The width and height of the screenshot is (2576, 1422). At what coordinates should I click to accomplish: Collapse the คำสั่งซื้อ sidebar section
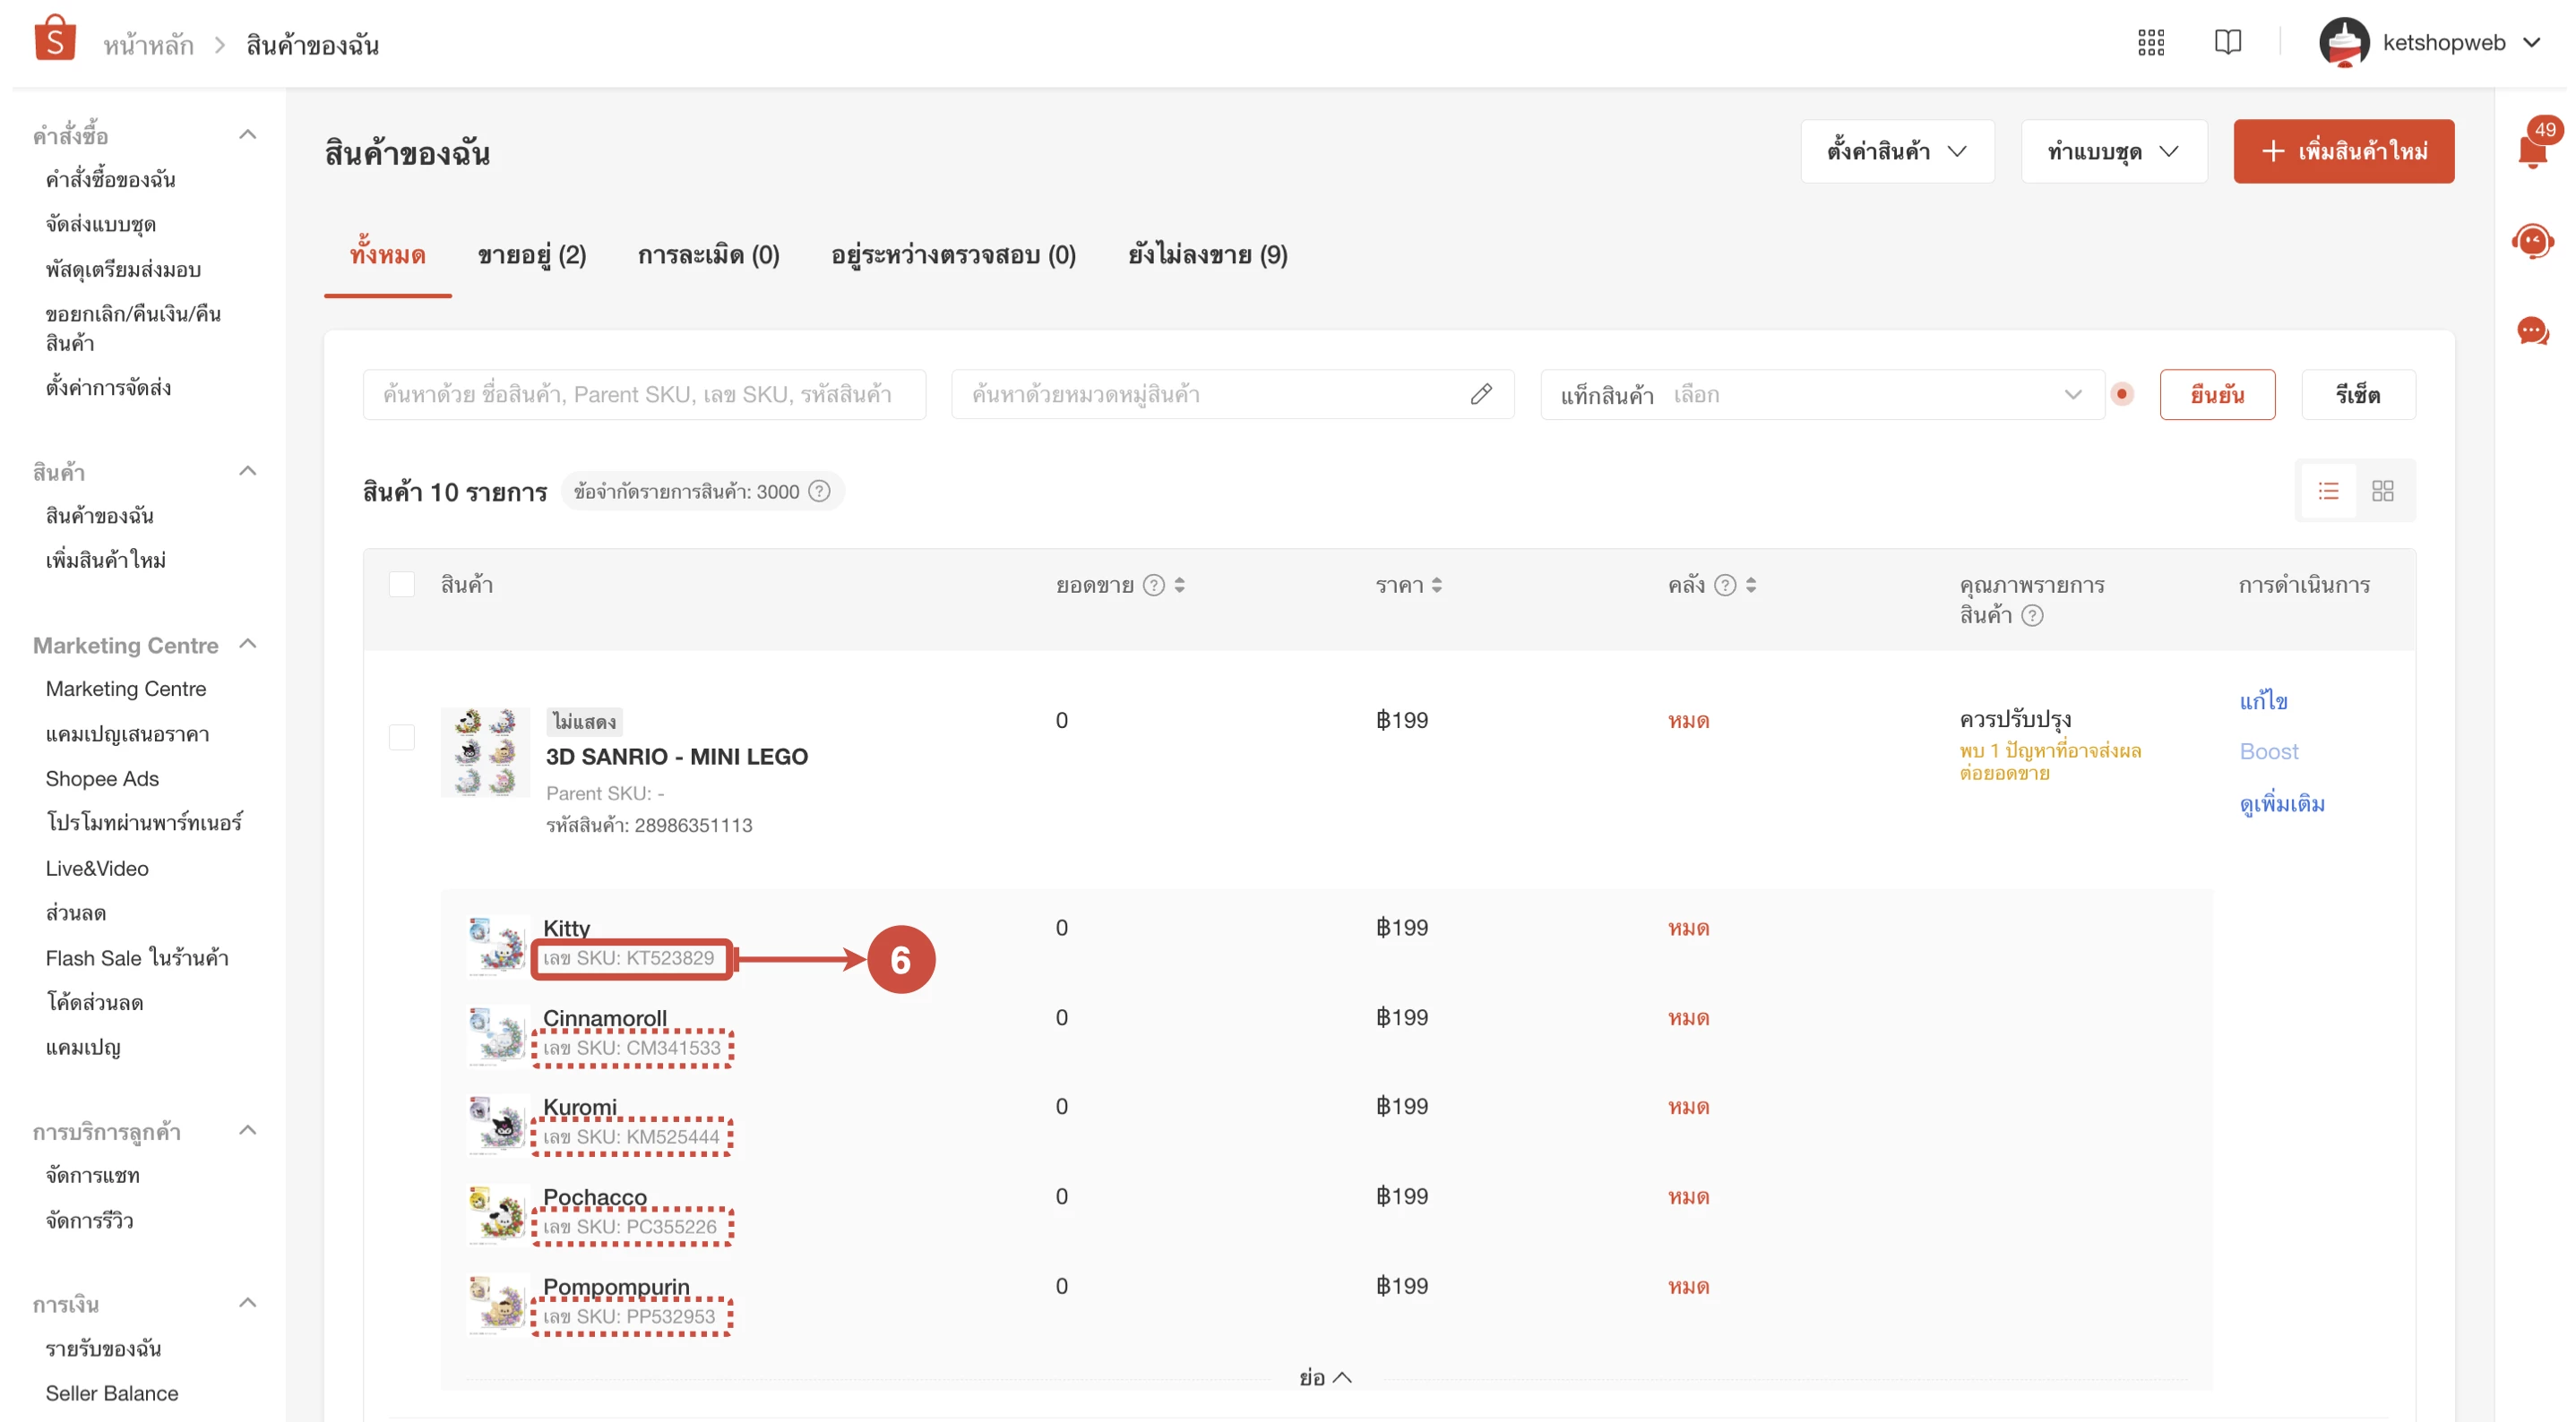pyautogui.click(x=248, y=135)
